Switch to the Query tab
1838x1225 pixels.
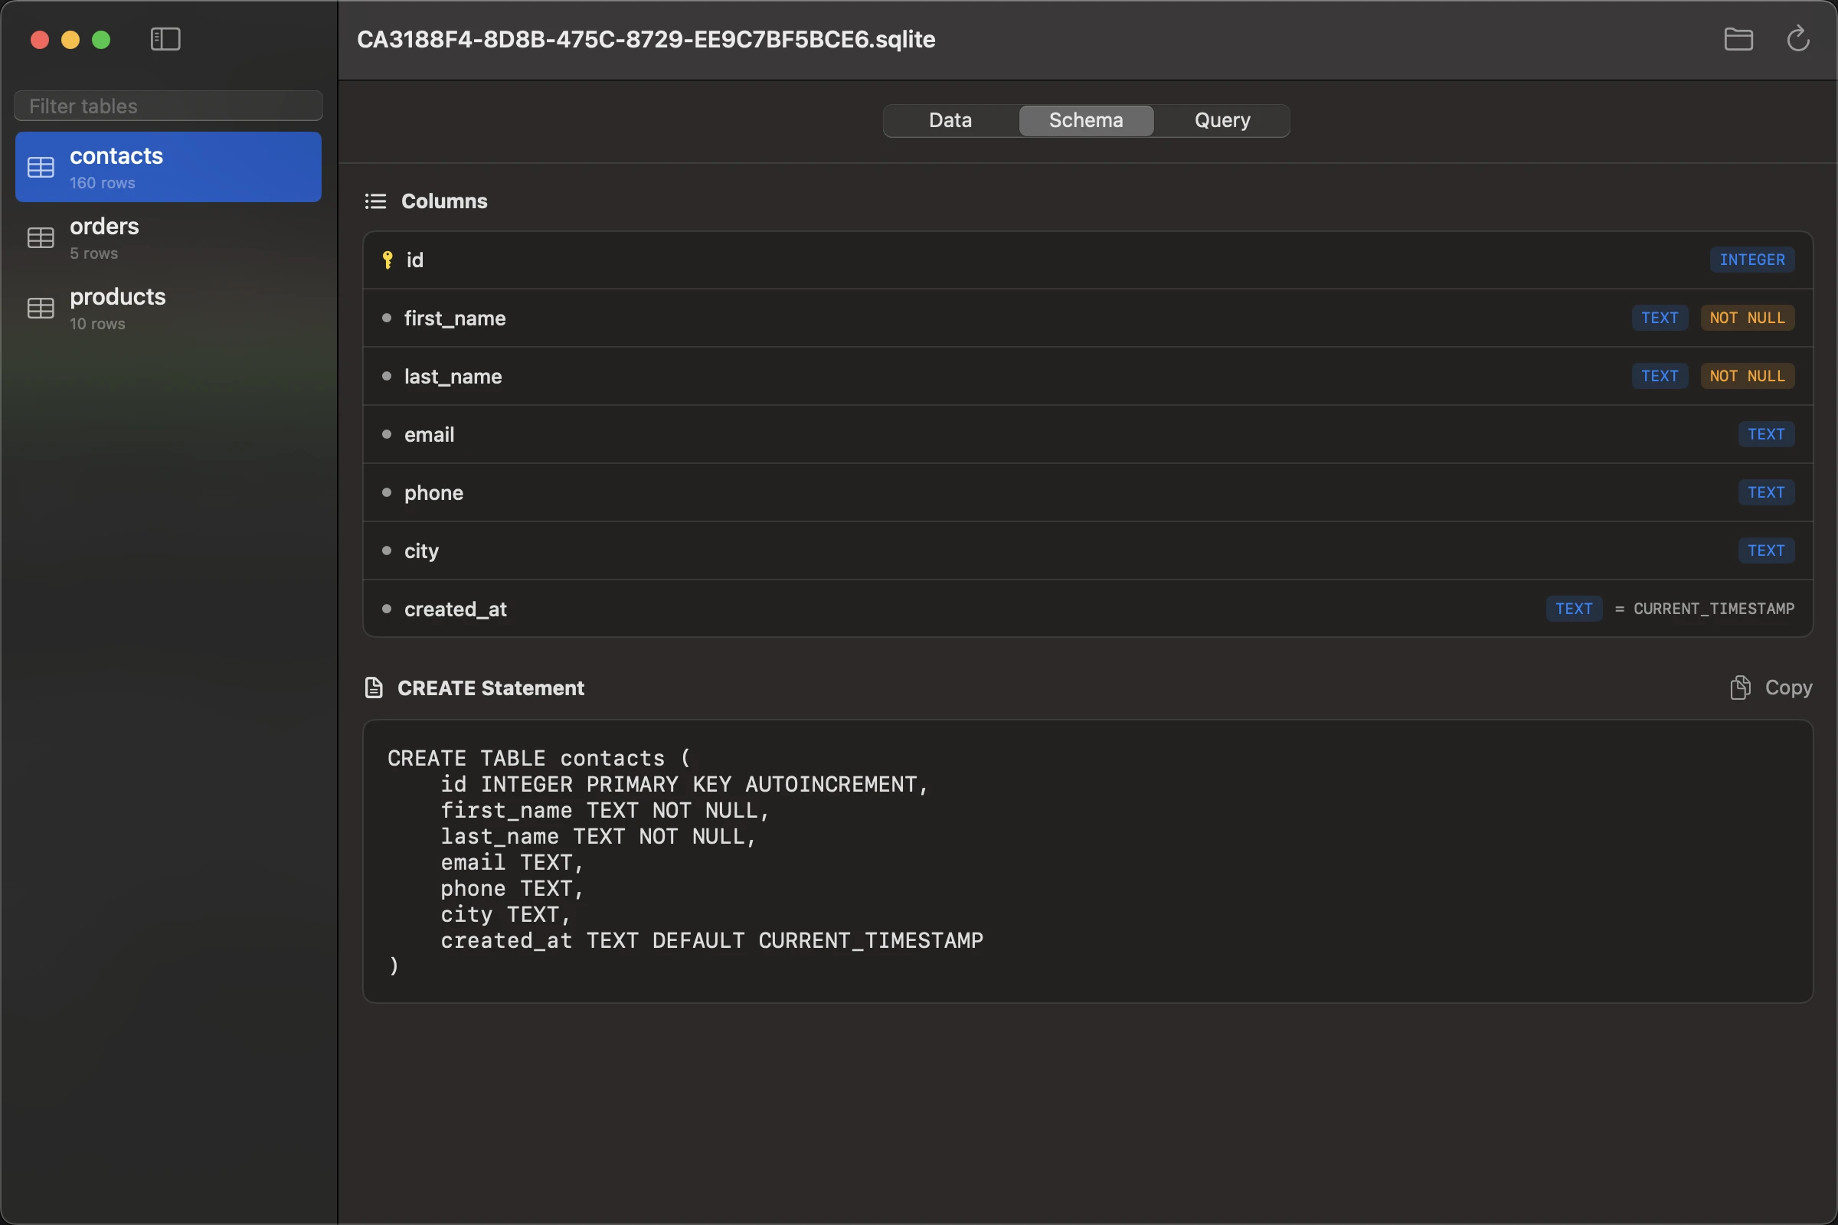[1222, 120]
